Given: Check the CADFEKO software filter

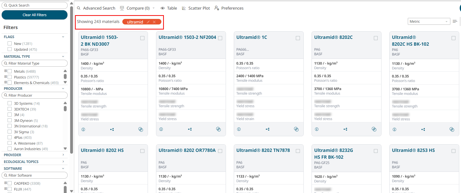Looking at the screenshot, I should click(x=10, y=183).
